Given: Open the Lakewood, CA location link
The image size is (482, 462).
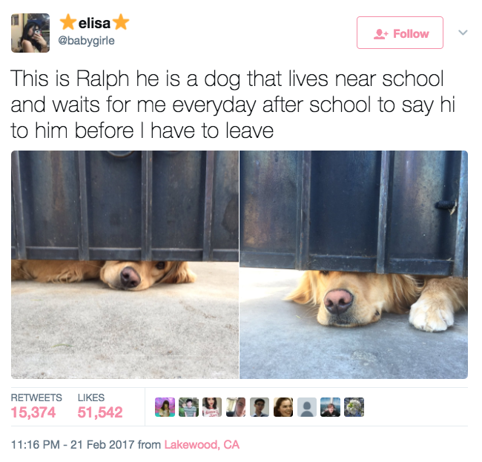Looking at the screenshot, I should click(202, 444).
